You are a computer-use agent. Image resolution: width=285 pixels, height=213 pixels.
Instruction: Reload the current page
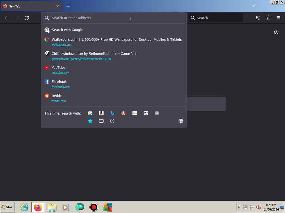click(x=27, y=18)
